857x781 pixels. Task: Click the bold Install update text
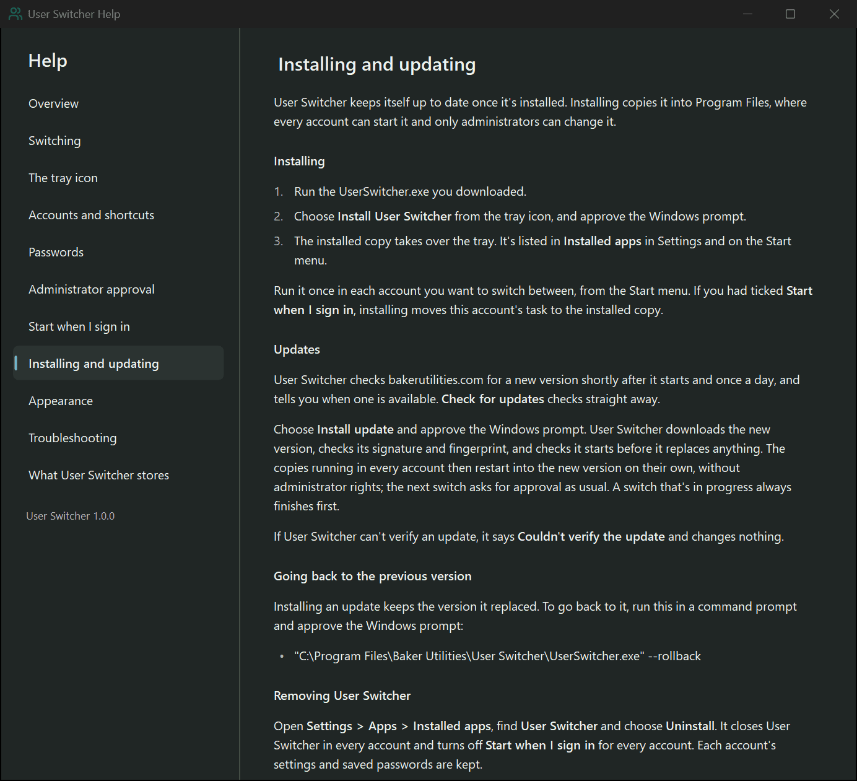[355, 429]
